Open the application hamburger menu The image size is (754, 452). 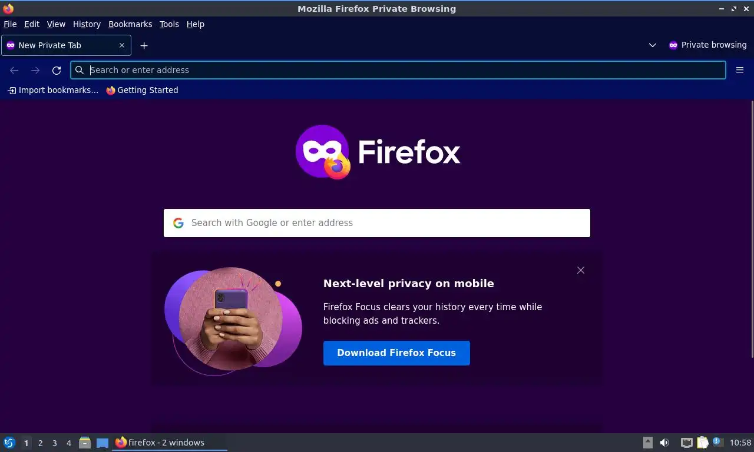click(x=740, y=70)
